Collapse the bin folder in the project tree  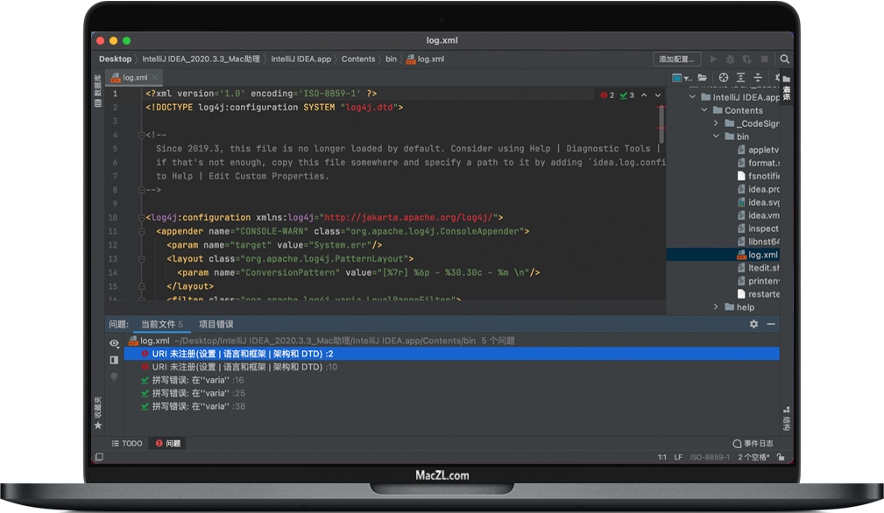[x=715, y=137]
